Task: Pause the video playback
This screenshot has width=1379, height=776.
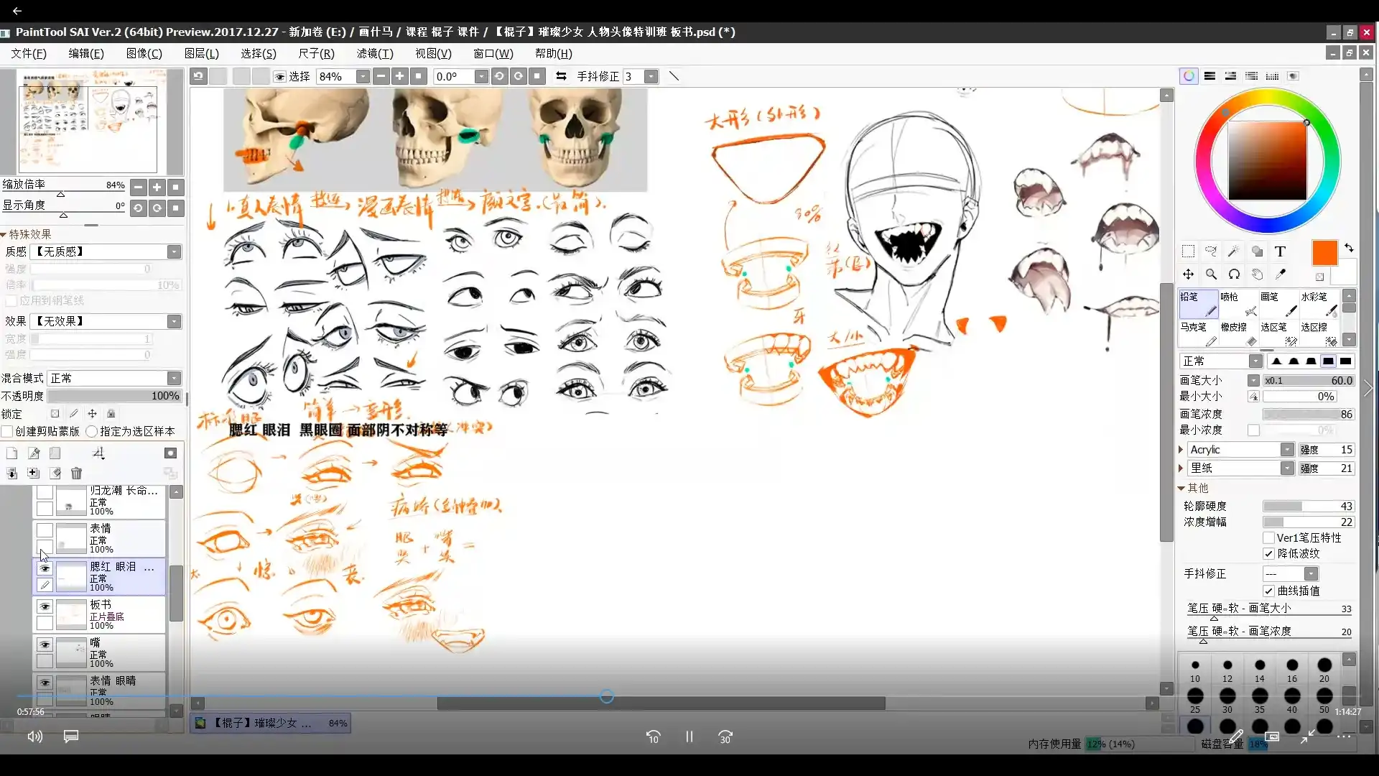Action: [x=689, y=736]
